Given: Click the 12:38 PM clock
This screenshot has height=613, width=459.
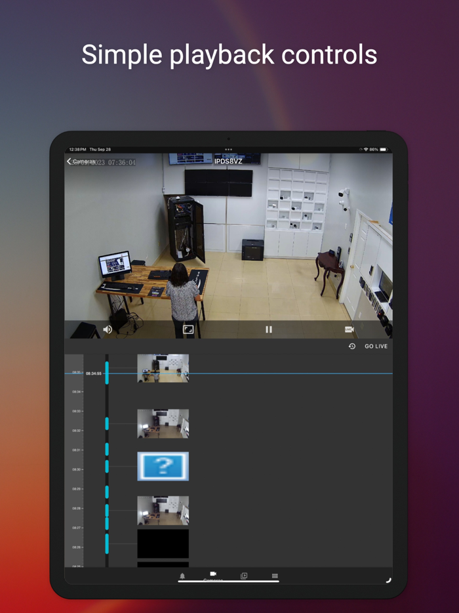Looking at the screenshot, I should (77, 150).
